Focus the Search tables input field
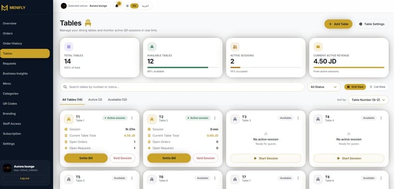Screen dimensions: 394x189 coord(182,87)
